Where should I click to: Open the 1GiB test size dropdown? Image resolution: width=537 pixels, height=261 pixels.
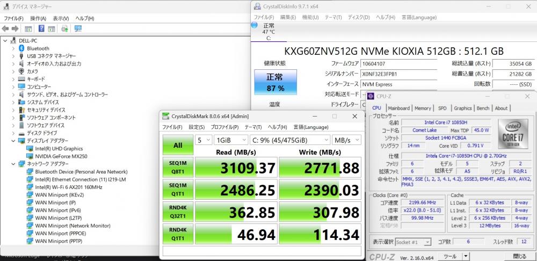(231, 140)
